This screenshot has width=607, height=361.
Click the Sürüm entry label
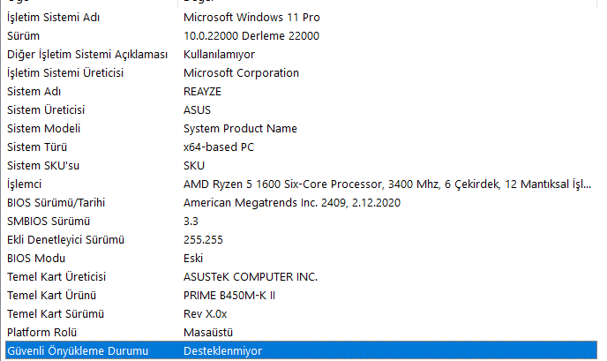[x=24, y=35]
